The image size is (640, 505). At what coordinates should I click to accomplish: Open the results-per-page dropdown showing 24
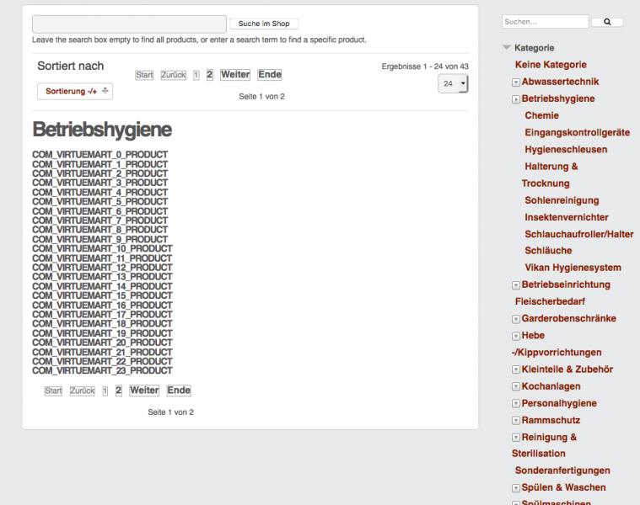click(453, 84)
